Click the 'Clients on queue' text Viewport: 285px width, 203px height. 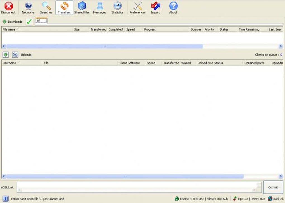click(x=267, y=55)
